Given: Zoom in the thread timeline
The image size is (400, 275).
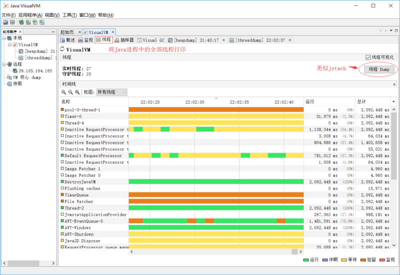Looking at the screenshot, I should tap(64, 92).
